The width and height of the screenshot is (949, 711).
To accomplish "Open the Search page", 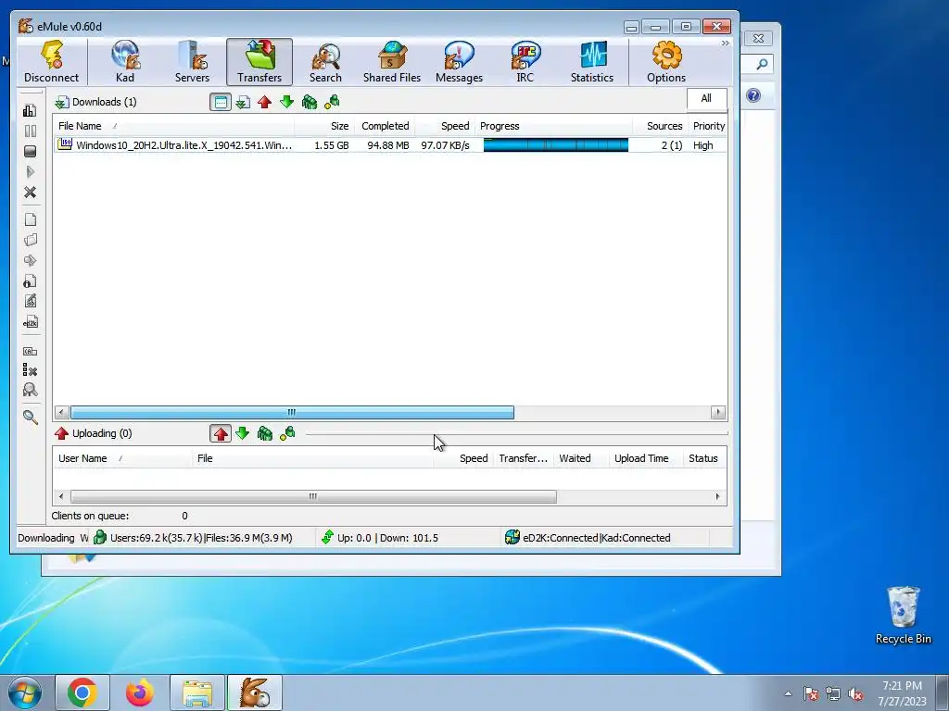I will [325, 62].
